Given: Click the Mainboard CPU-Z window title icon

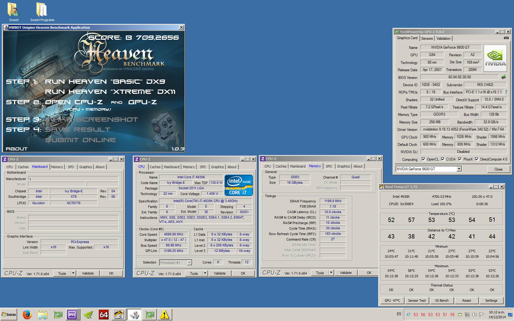Looking at the screenshot, I should click(x=5, y=159).
